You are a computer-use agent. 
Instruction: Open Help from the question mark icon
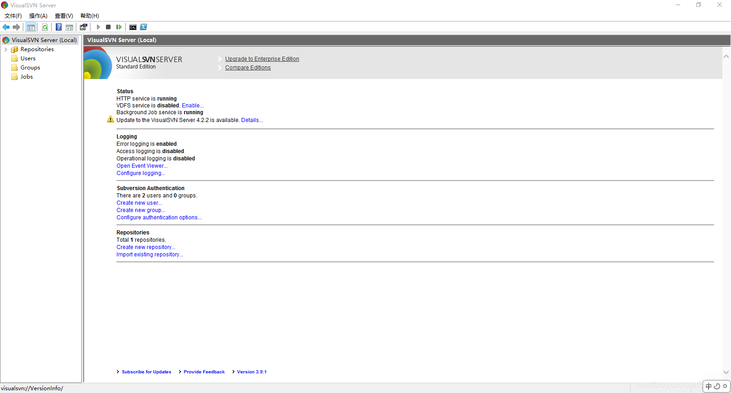coord(59,27)
